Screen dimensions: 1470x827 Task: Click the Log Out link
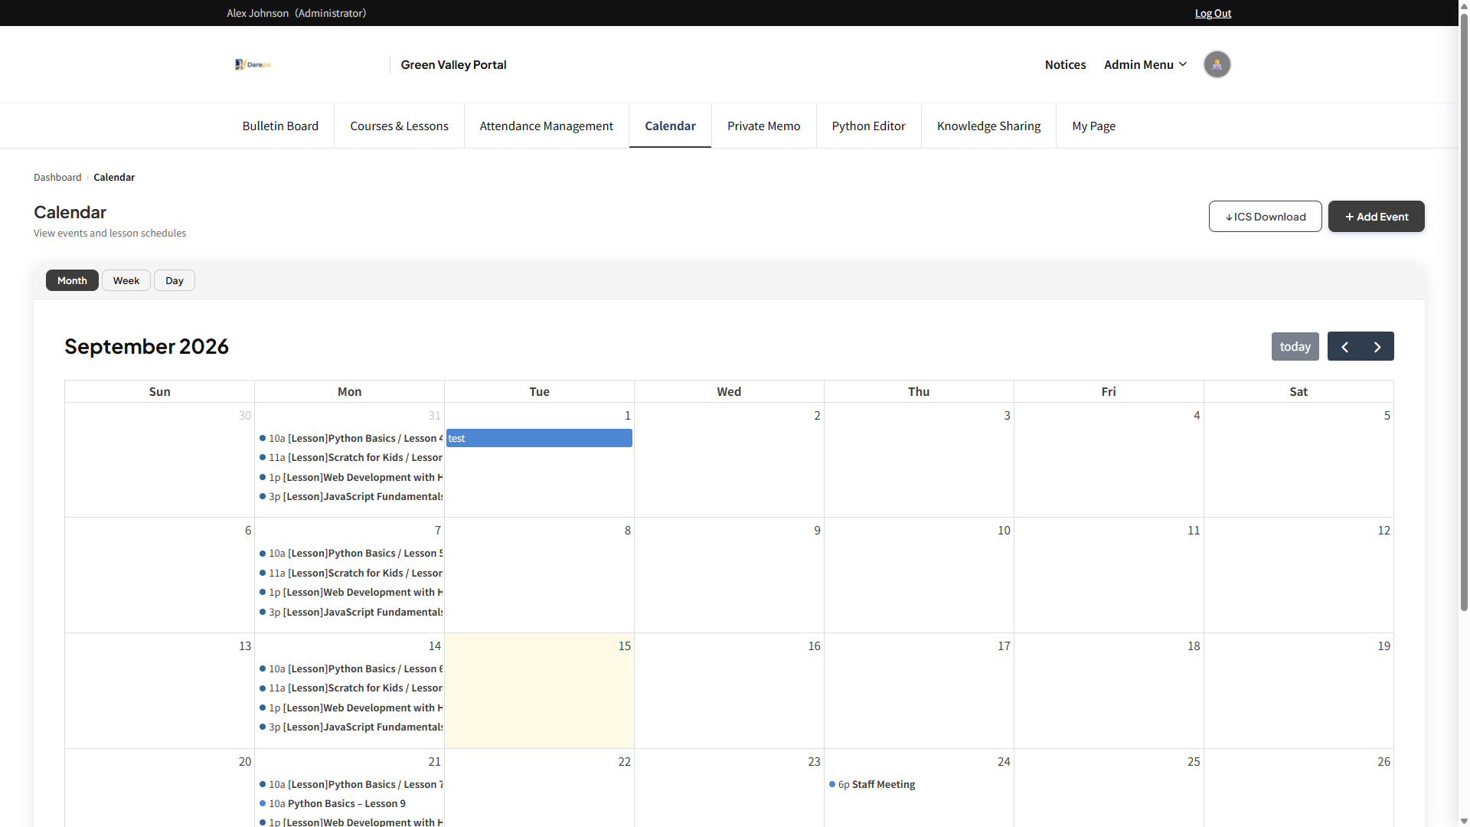(1213, 13)
